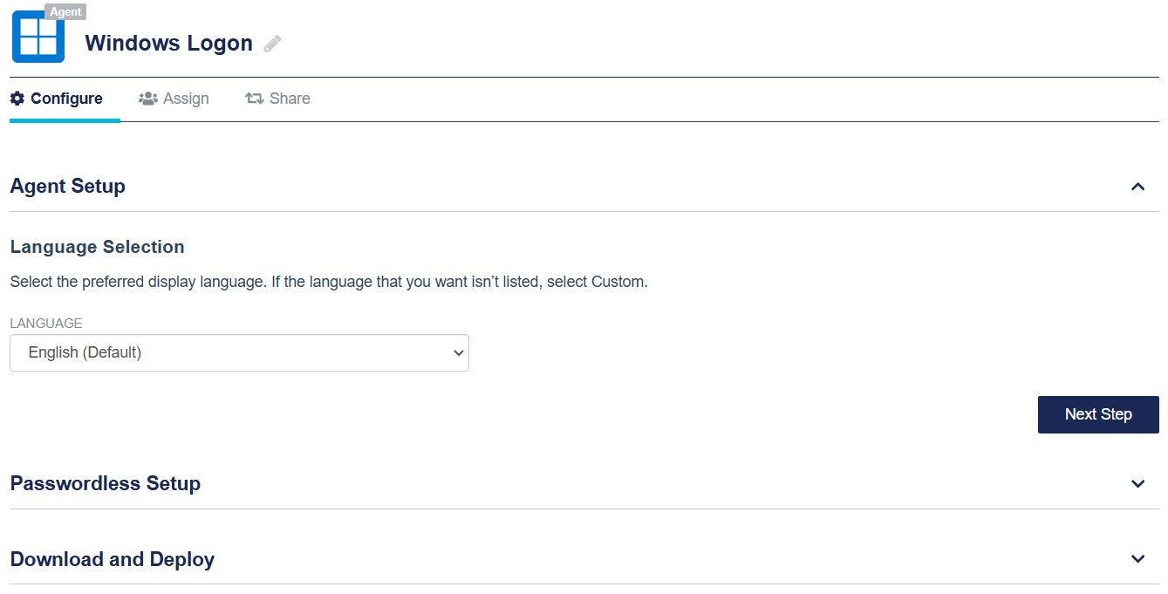Click the Windows Logon app logo icon
Screen dimensions: 1168x594
38,37
